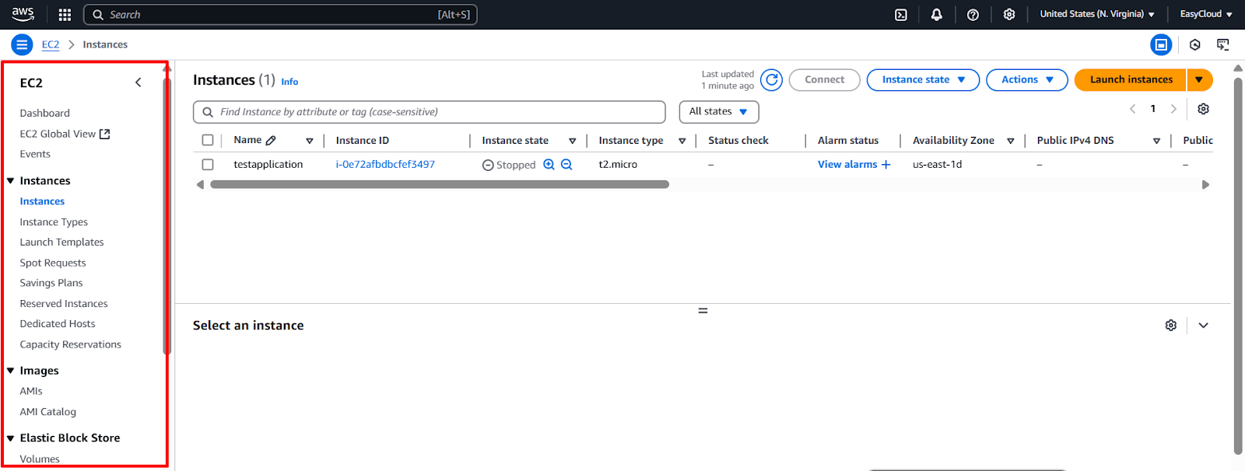Image resolution: width=1245 pixels, height=471 pixels.
Task: Click zoom-out filter icon beside Stopped
Action: point(566,164)
